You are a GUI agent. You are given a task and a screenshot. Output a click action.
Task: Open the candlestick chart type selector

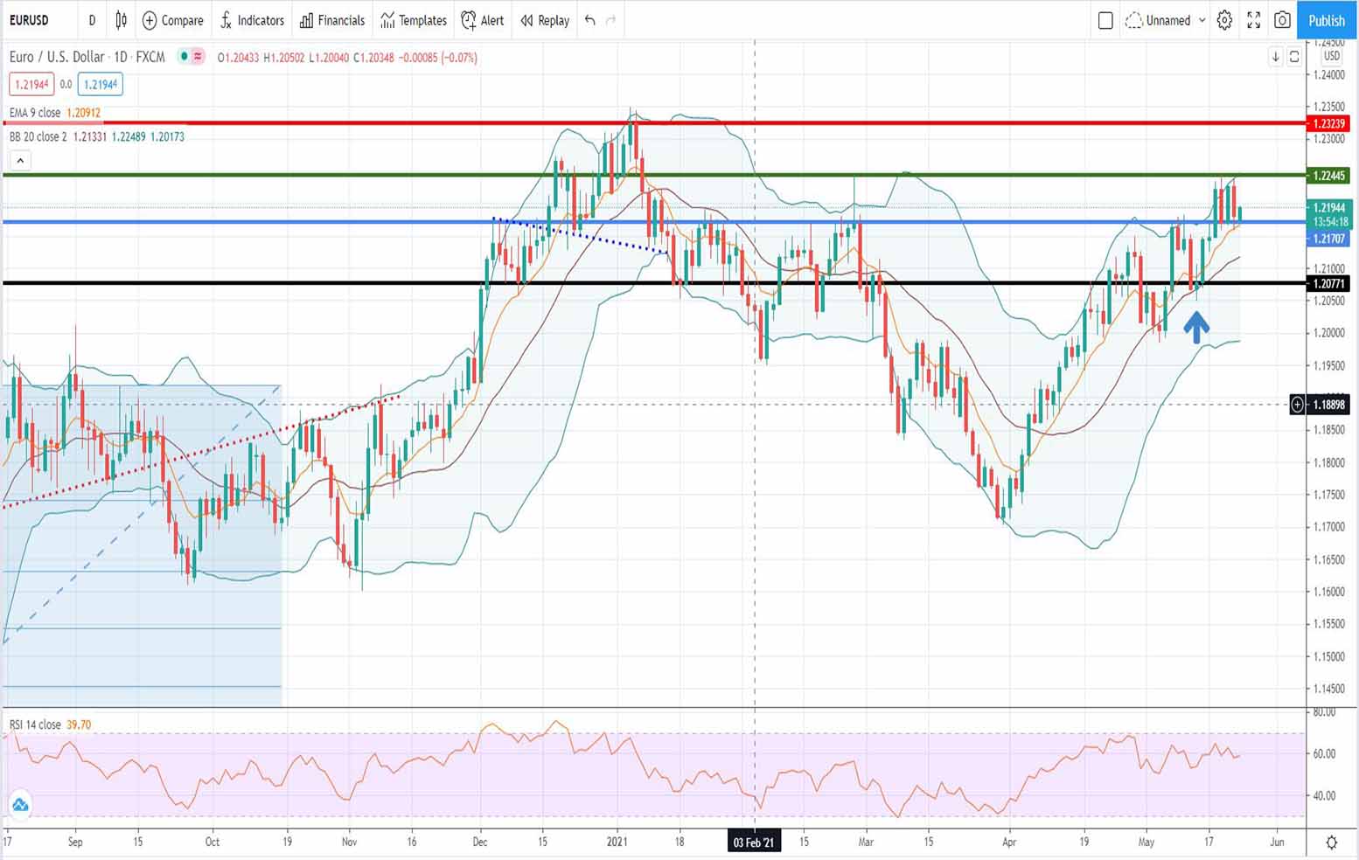(x=120, y=20)
